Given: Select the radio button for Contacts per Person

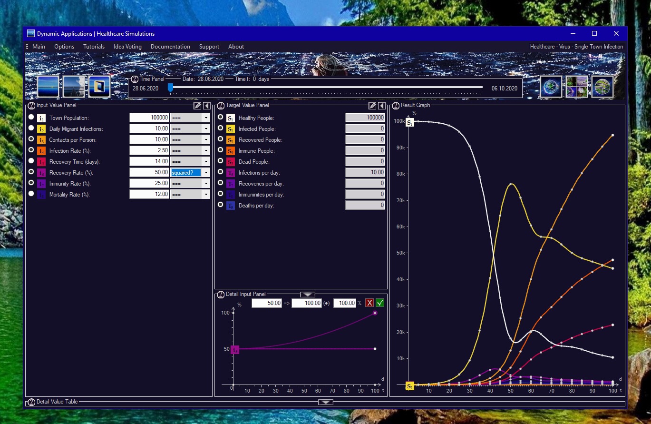Looking at the screenshot, I should tap(31, 139).
